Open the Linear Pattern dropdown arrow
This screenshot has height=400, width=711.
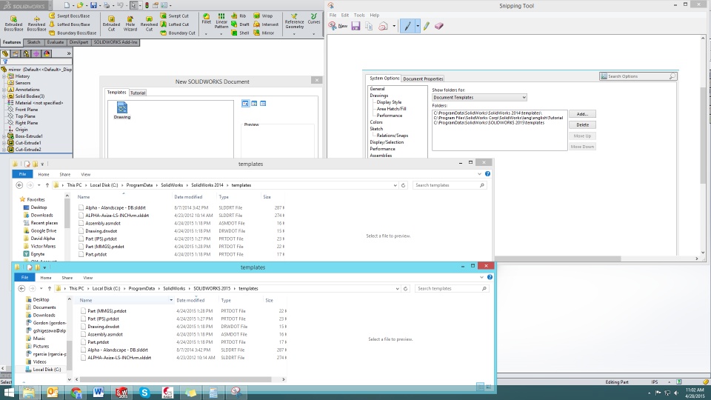coord(221,33)
